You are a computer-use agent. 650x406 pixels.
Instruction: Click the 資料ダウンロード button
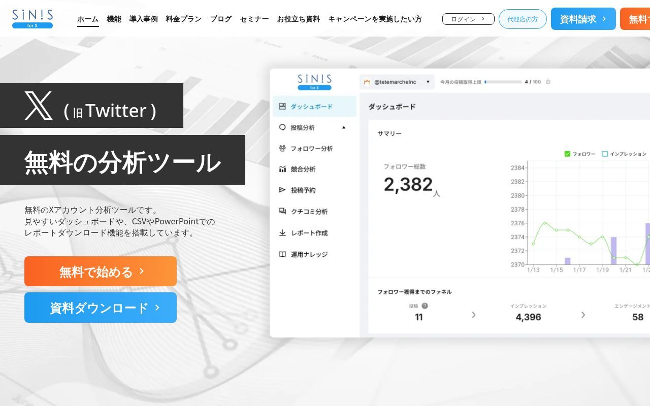pyautogui.click(x=101, y=308)
